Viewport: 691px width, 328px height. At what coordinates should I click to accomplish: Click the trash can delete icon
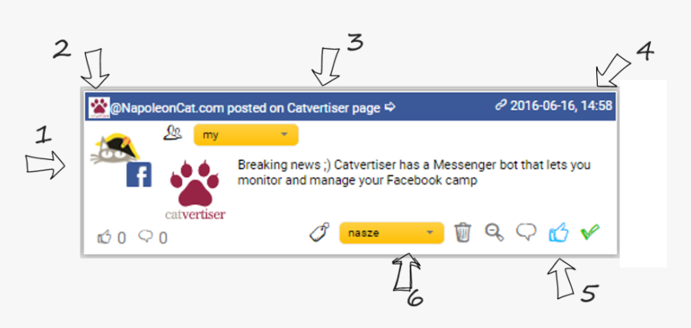(x=463, y=232)
